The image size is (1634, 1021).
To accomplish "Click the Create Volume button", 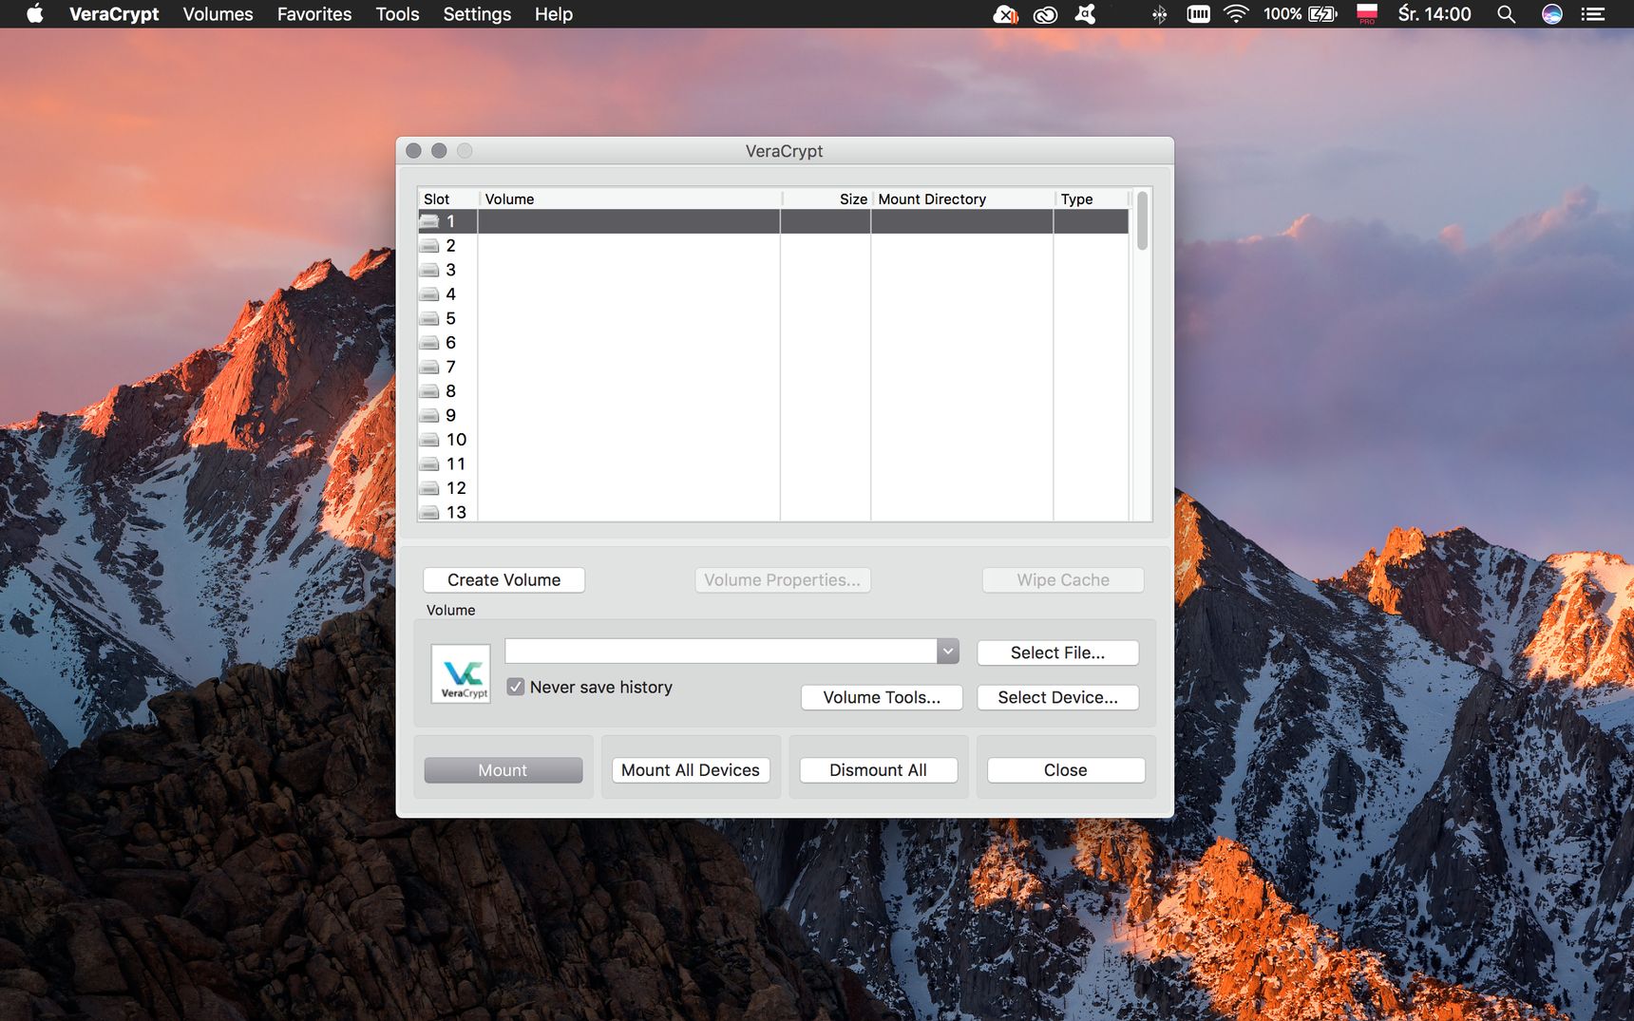I will (503, 580).
